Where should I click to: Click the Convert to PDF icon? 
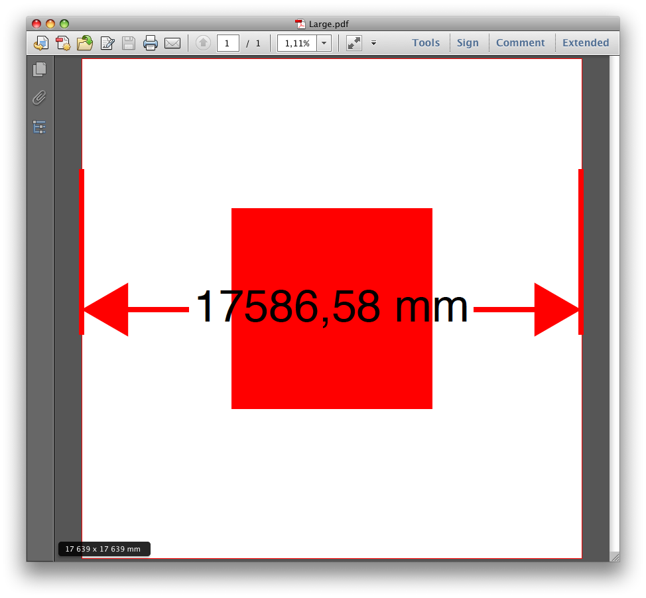click(63, 43)
